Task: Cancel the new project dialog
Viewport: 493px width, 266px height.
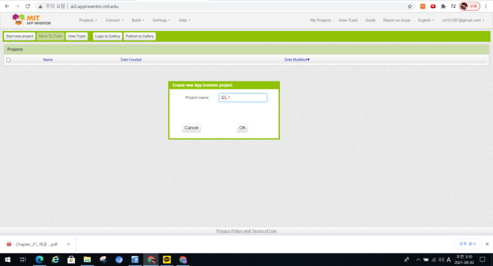Action: click(192, 128)
